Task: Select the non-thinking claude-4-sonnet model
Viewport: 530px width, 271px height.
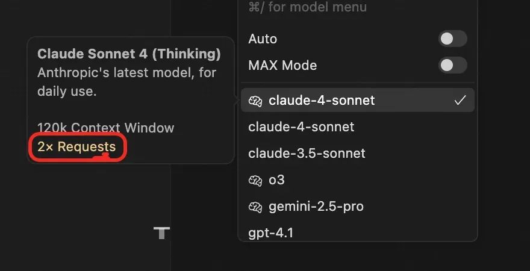Action: coord(301,127)
